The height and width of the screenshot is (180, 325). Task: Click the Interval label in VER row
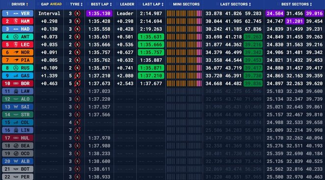pyautogui.click(x=49, y=14)
